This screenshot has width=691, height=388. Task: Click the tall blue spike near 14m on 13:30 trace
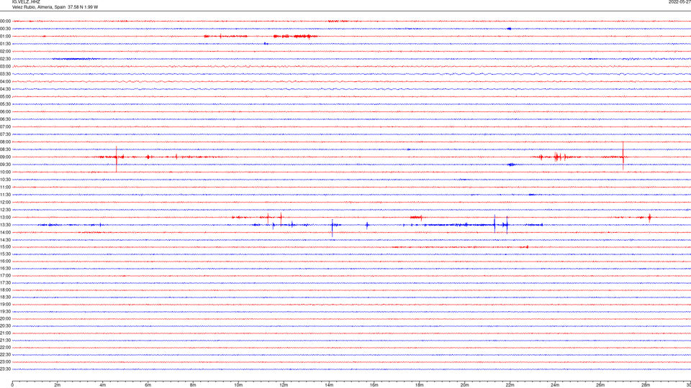333,228
